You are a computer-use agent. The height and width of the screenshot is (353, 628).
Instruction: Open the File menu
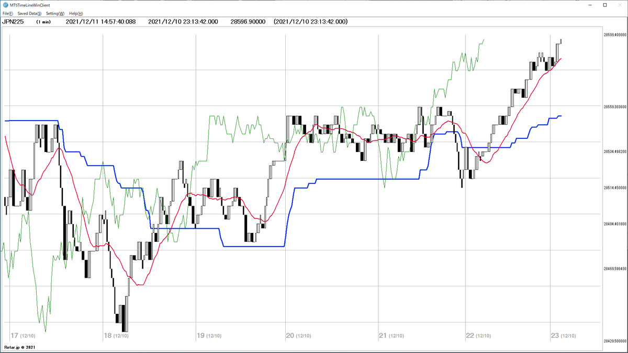pyautogui.click(x=8, y=13)
